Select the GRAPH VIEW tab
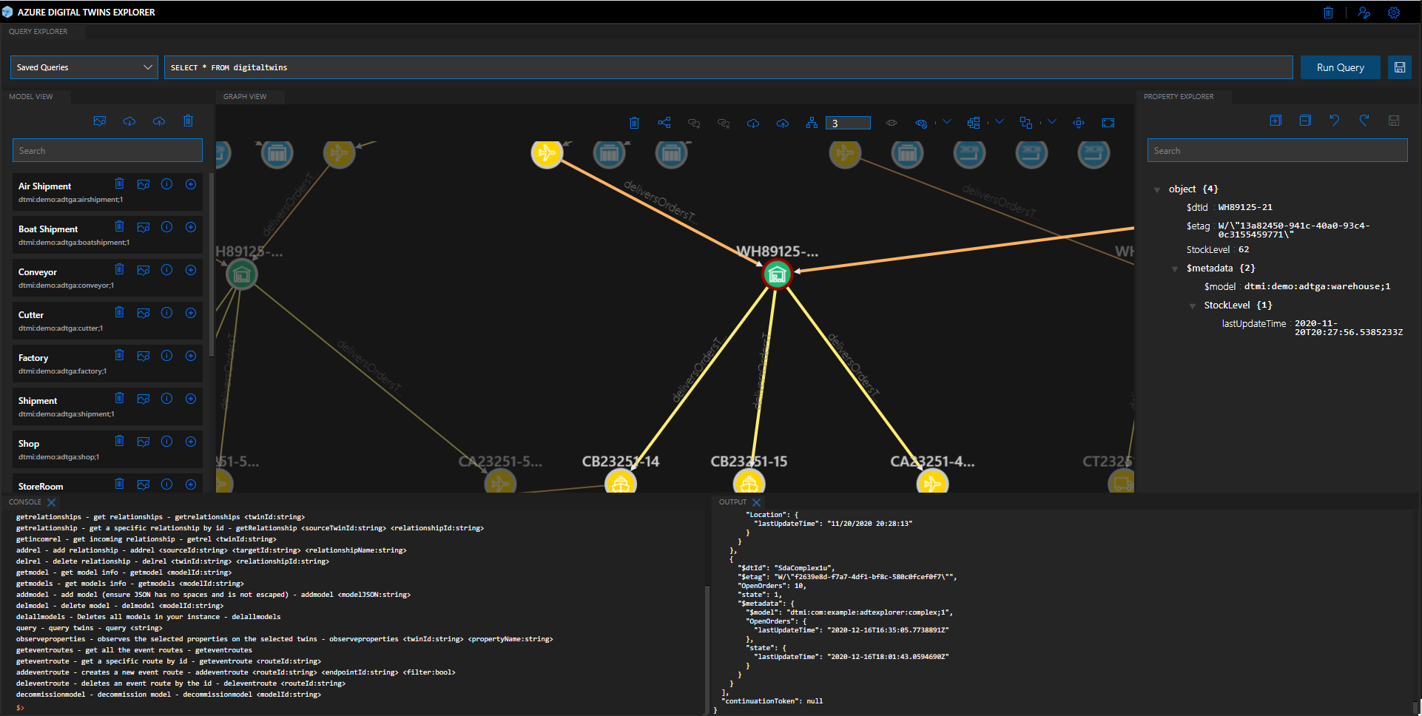 tap(245, 97)
